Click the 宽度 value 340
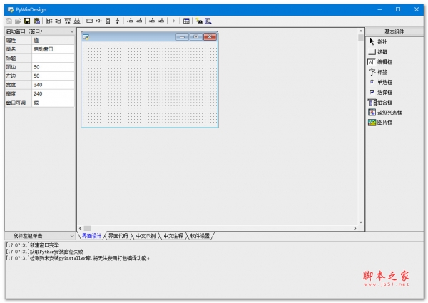 coord(53,85)
